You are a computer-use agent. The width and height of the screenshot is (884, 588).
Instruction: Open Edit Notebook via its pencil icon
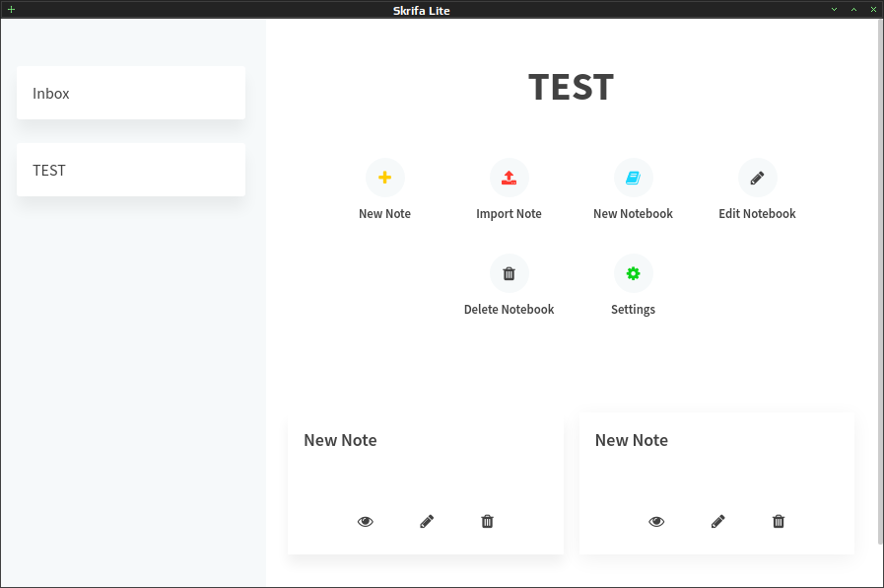[x=757, y=178]
